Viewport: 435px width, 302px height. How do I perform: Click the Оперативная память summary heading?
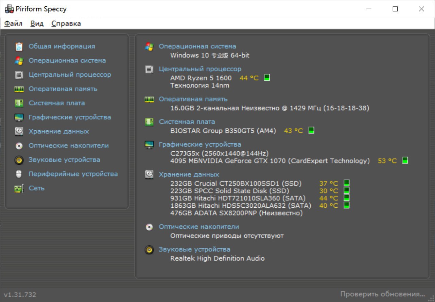(x=193, y=99)
